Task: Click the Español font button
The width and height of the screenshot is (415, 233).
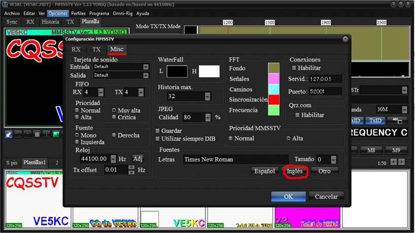Action: [x=264, y=171]
